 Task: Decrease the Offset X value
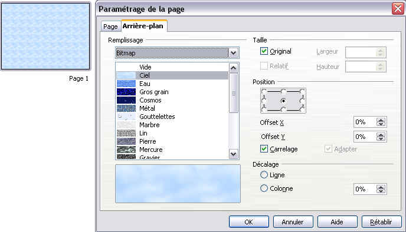click(x=381, y=124)
